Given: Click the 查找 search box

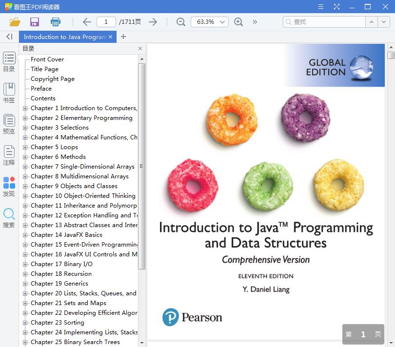Looking at the screenshot, I should coord(324,22).
